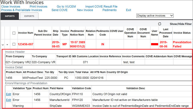Create a New Invoice
This screenshot has width=193, height=109.
tap(85, 10)
